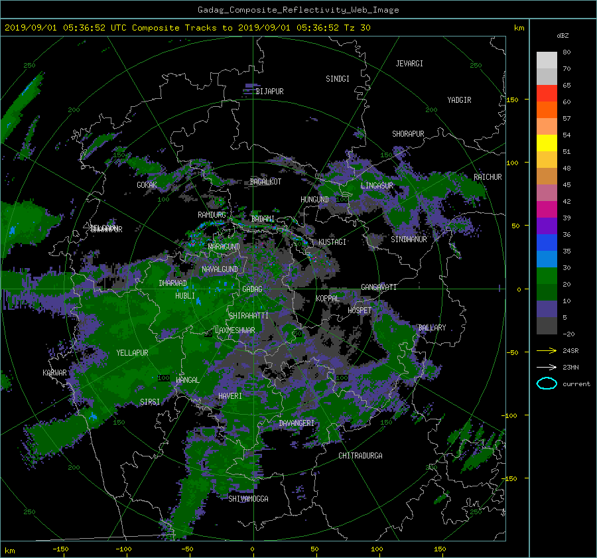Click the JEVARGI city label
The image size is (597, 558).
tap(409, 64)
